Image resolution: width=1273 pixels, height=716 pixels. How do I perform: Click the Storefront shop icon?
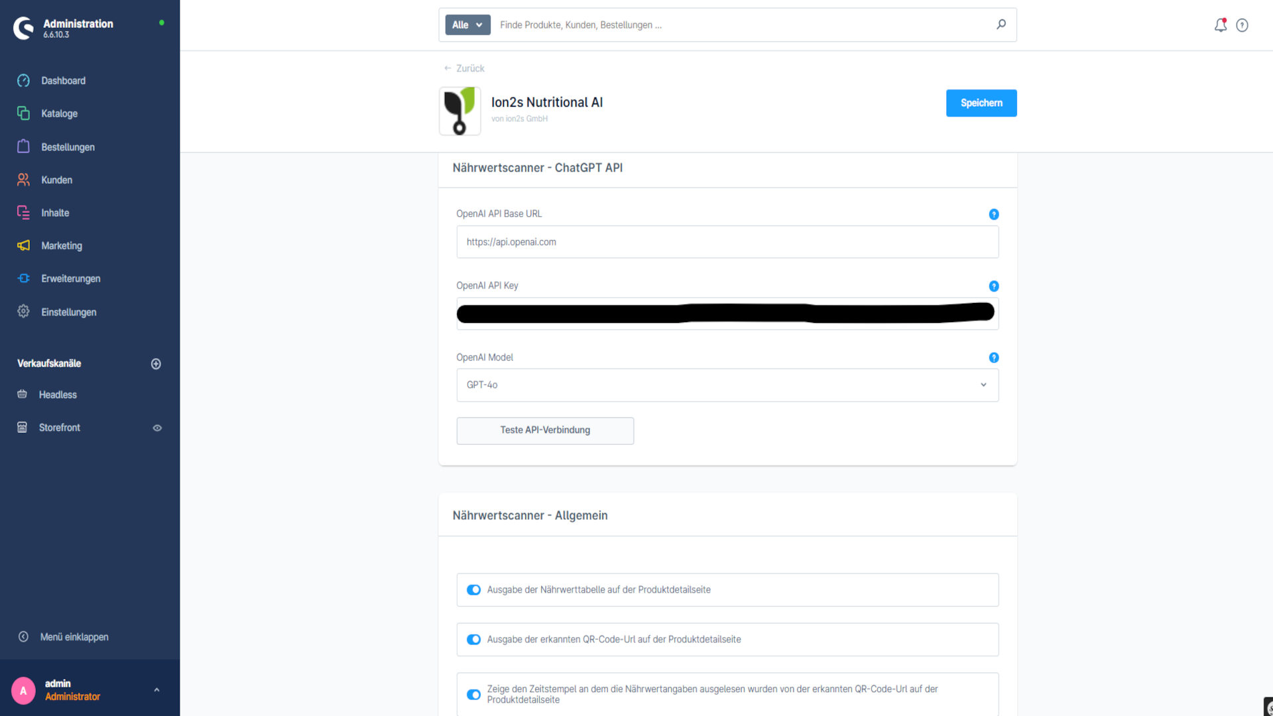point(22,428)
